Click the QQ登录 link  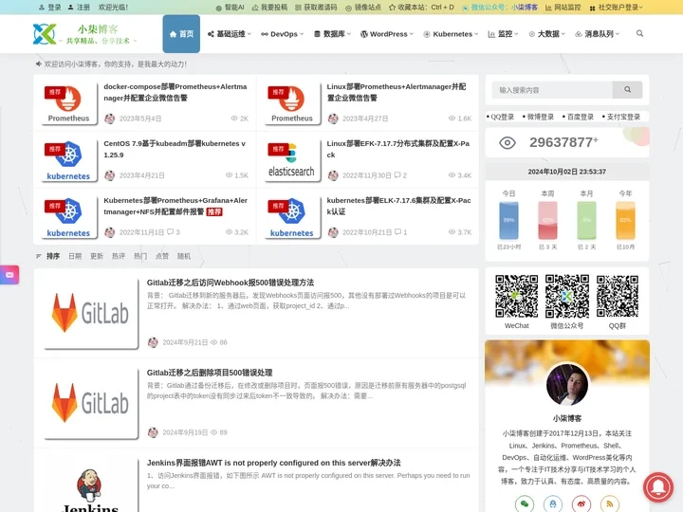pos(502,117)
